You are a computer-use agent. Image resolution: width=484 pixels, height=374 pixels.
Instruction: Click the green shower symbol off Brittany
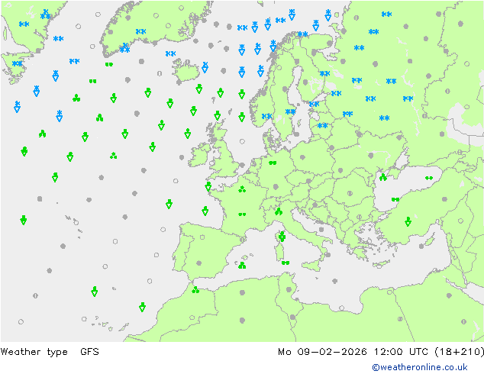pos(208,186)
